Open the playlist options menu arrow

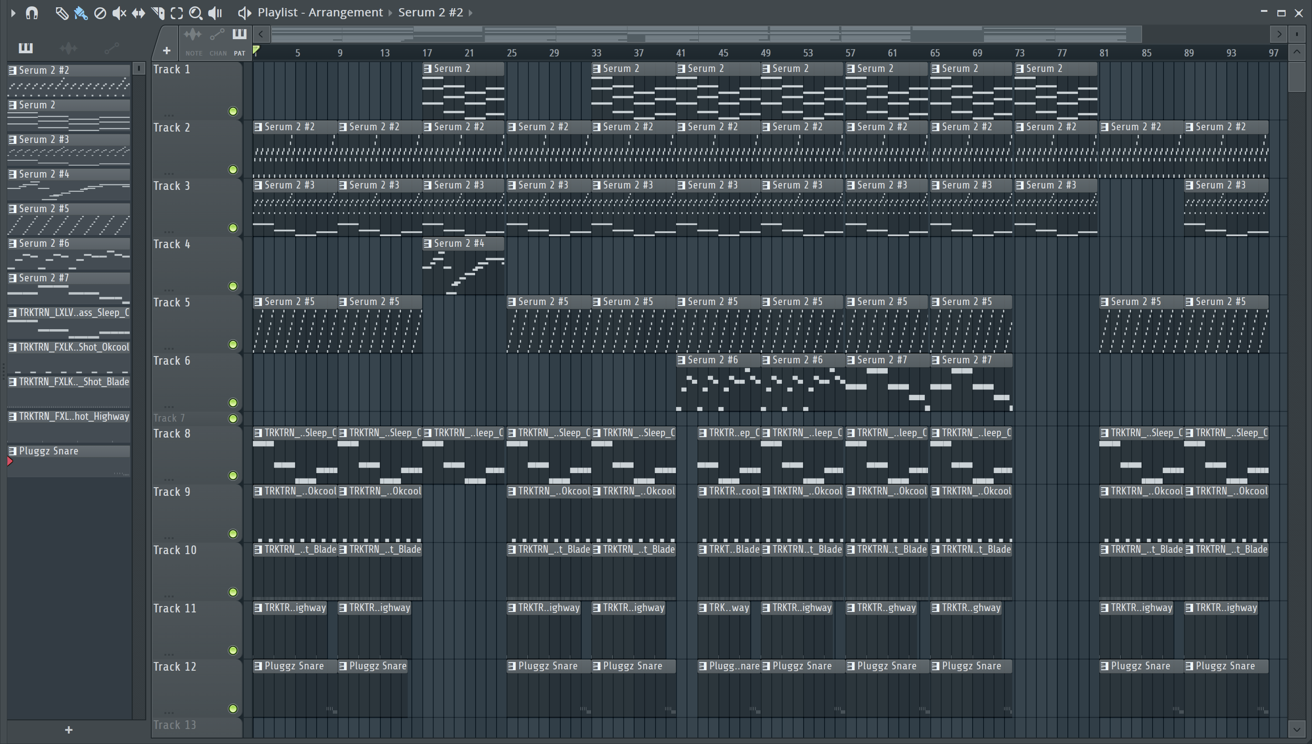13,13
